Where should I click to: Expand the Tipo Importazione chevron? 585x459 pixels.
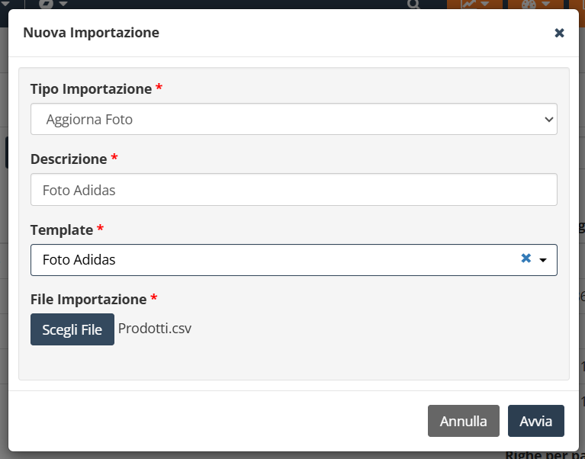[x=548, y=119]
